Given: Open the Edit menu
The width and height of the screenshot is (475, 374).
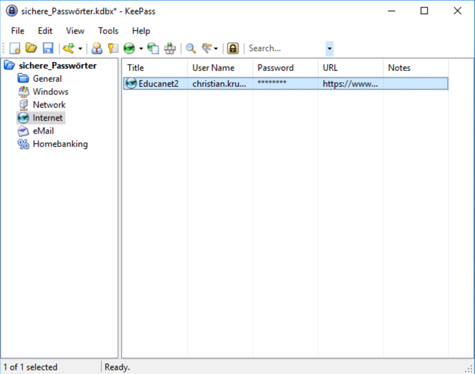Looking at the screenshot, I should coord(45,31).
